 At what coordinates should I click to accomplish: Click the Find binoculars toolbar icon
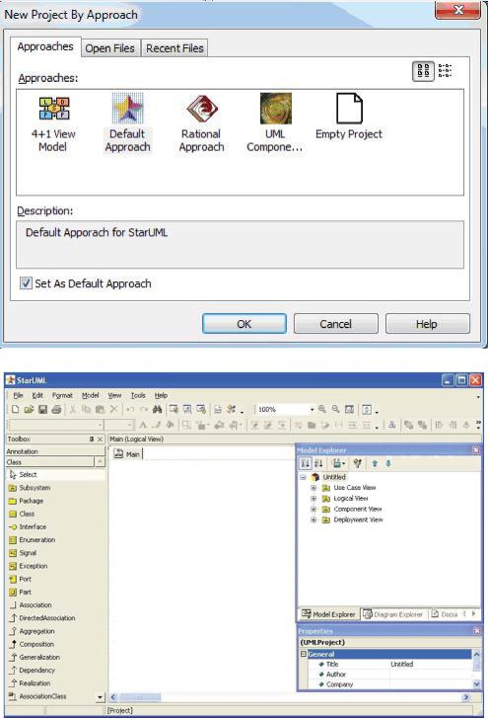point(157,410)
